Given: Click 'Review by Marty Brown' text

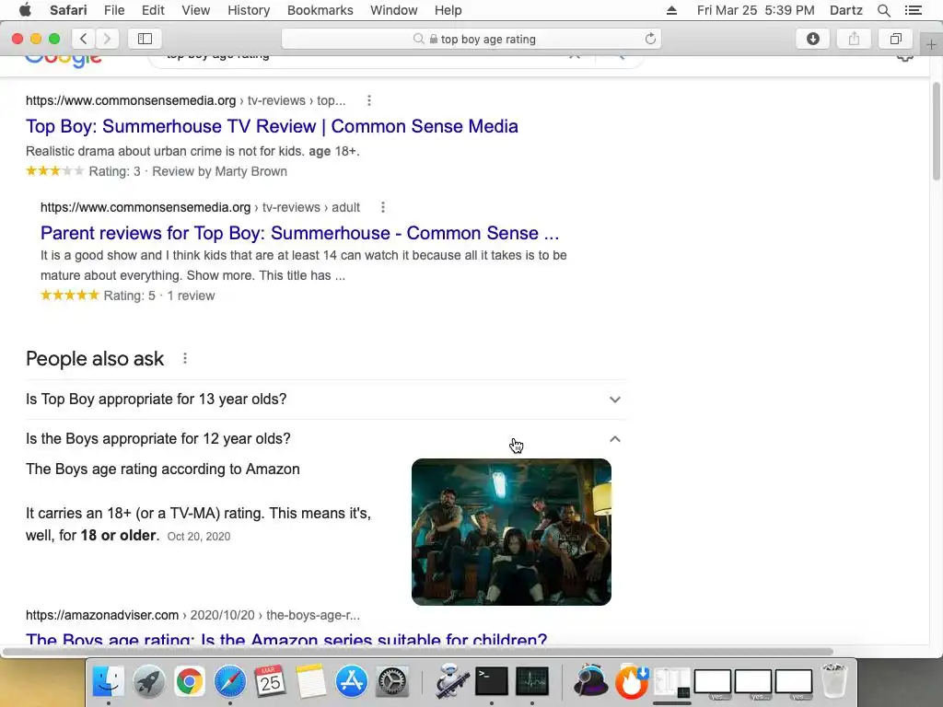Looking at the screenshot, I should [219, 171].
